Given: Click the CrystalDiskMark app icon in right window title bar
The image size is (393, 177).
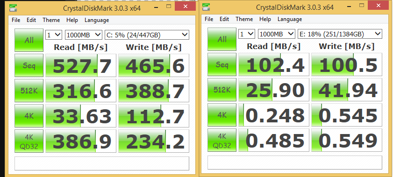Looking at the screenshot, I should [x=206, y=7].
